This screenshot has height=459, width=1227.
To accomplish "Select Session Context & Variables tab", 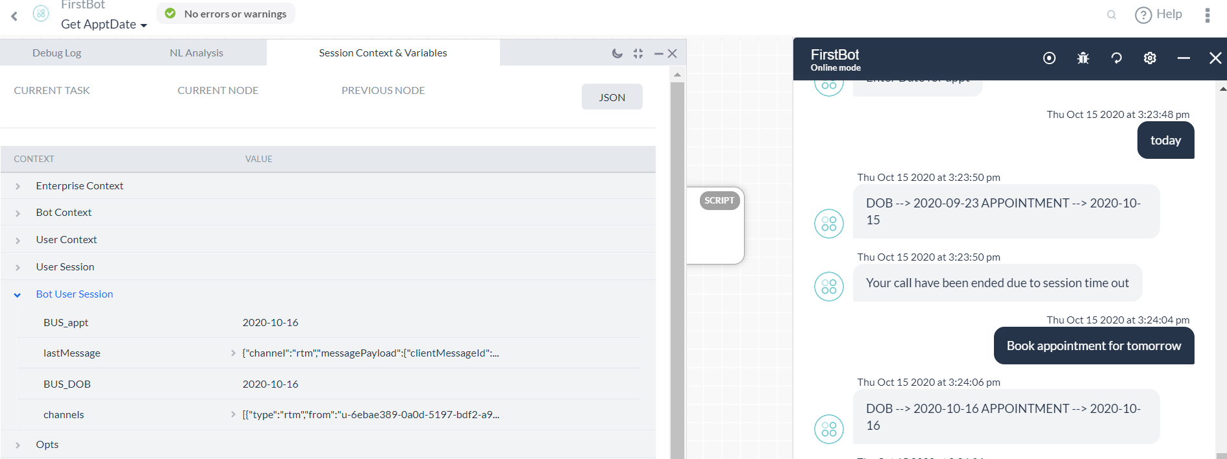I will (x=383, y=53).
